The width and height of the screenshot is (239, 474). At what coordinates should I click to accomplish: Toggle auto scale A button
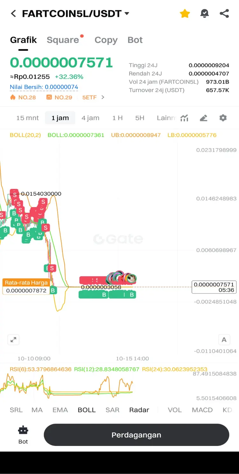[x=224, y=340]
